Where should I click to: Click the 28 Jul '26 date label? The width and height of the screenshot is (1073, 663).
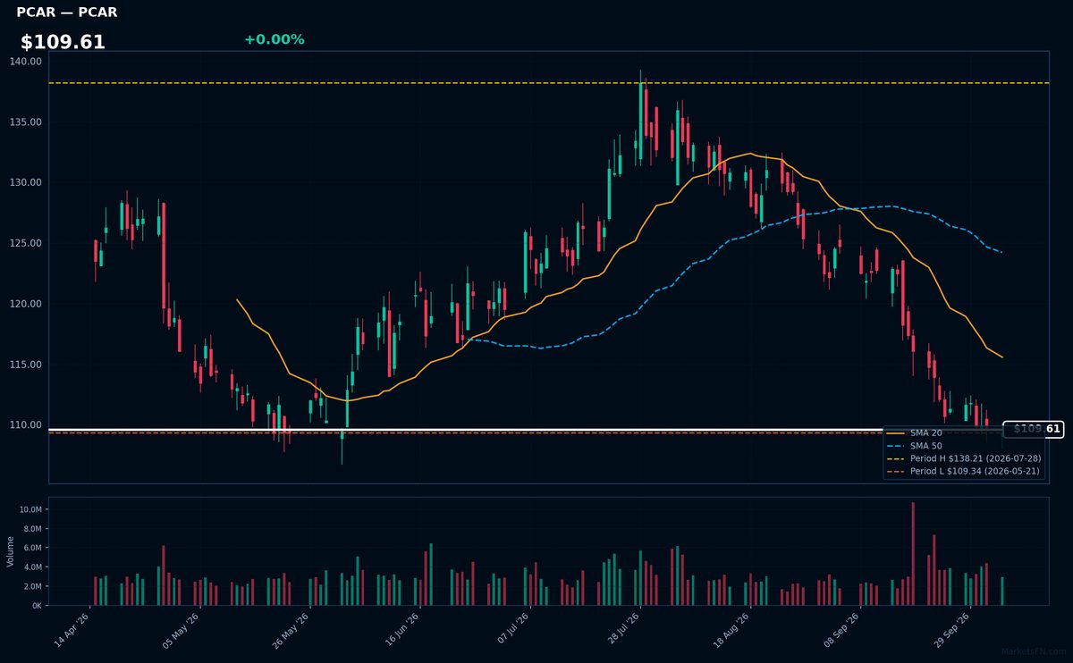coord(621,631)
